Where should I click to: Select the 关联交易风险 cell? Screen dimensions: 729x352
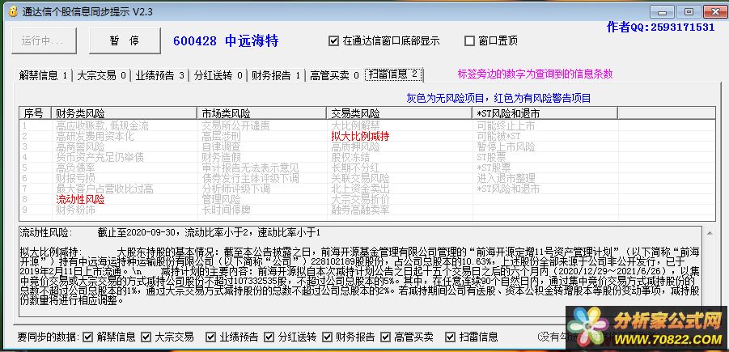coord(360,179)
